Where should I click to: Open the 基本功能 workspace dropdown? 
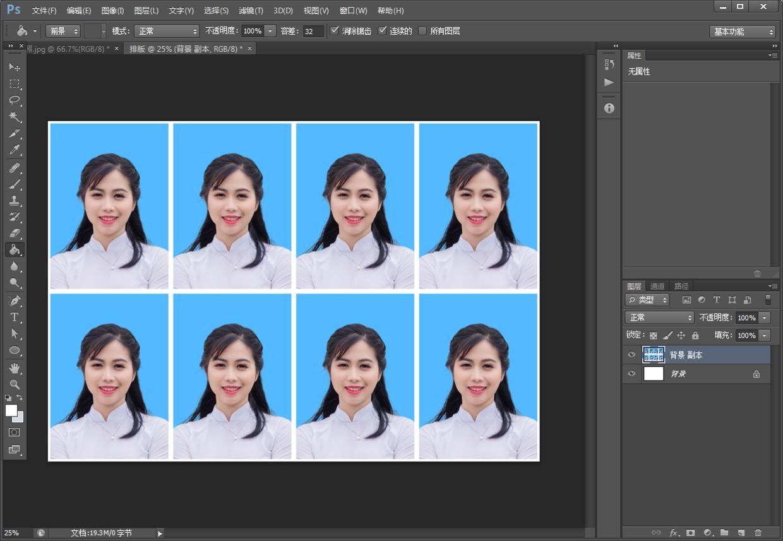click(742, 32)
